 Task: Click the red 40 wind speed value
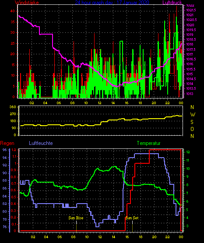tap(13, 11)
